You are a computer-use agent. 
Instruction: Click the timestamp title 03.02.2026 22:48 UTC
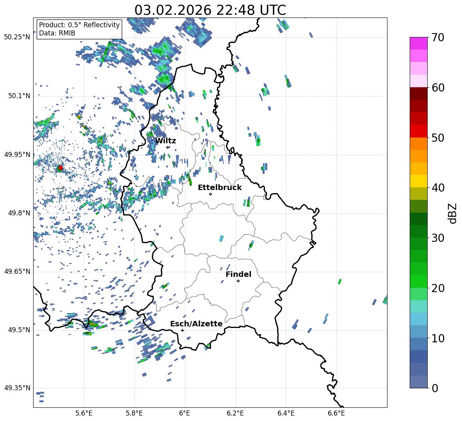210,10
